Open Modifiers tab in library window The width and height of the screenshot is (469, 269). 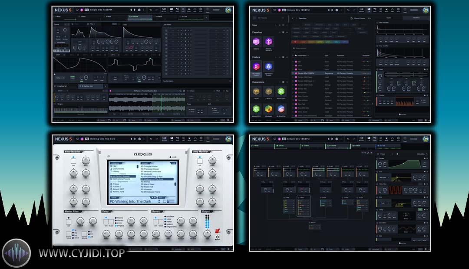[416, 18]
